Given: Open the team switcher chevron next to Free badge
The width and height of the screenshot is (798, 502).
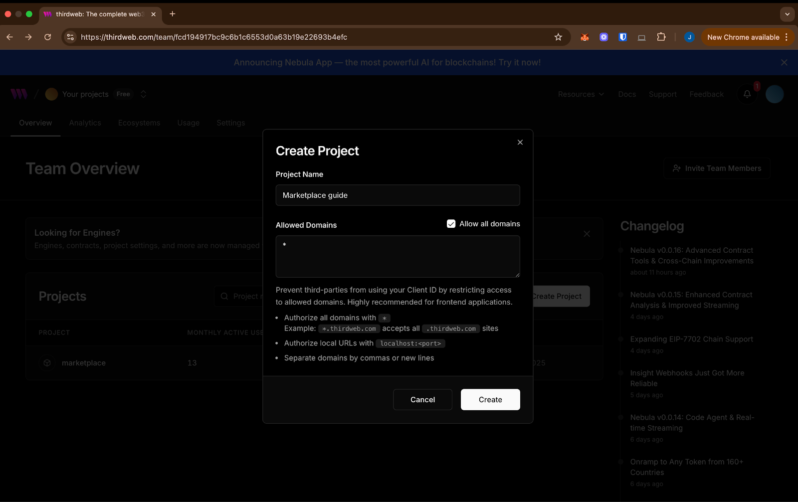Looking at the screenshot, I should 143,94.
